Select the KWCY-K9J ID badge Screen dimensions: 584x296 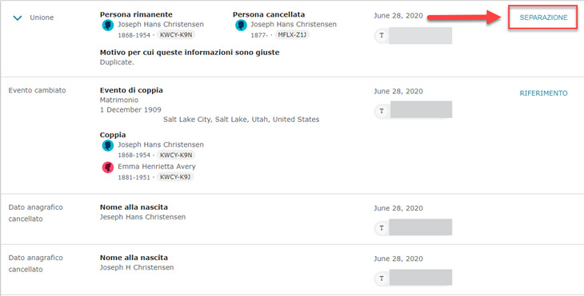coord(175,177)
